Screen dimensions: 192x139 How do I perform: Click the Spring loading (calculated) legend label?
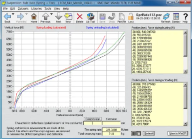51,28
